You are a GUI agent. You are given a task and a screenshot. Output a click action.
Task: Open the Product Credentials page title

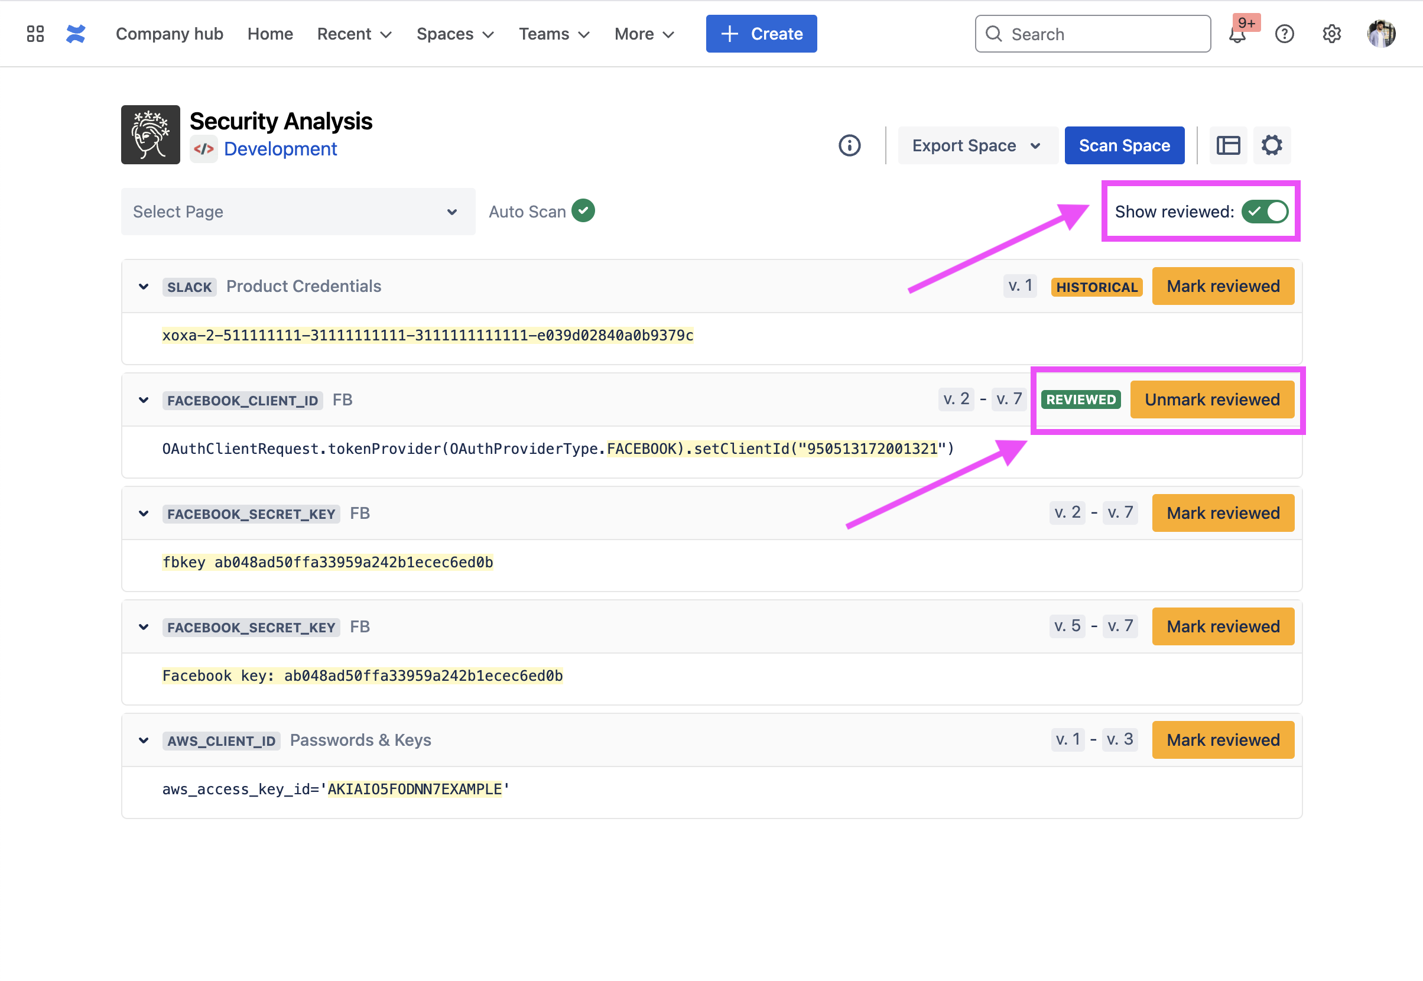point(304,287)
